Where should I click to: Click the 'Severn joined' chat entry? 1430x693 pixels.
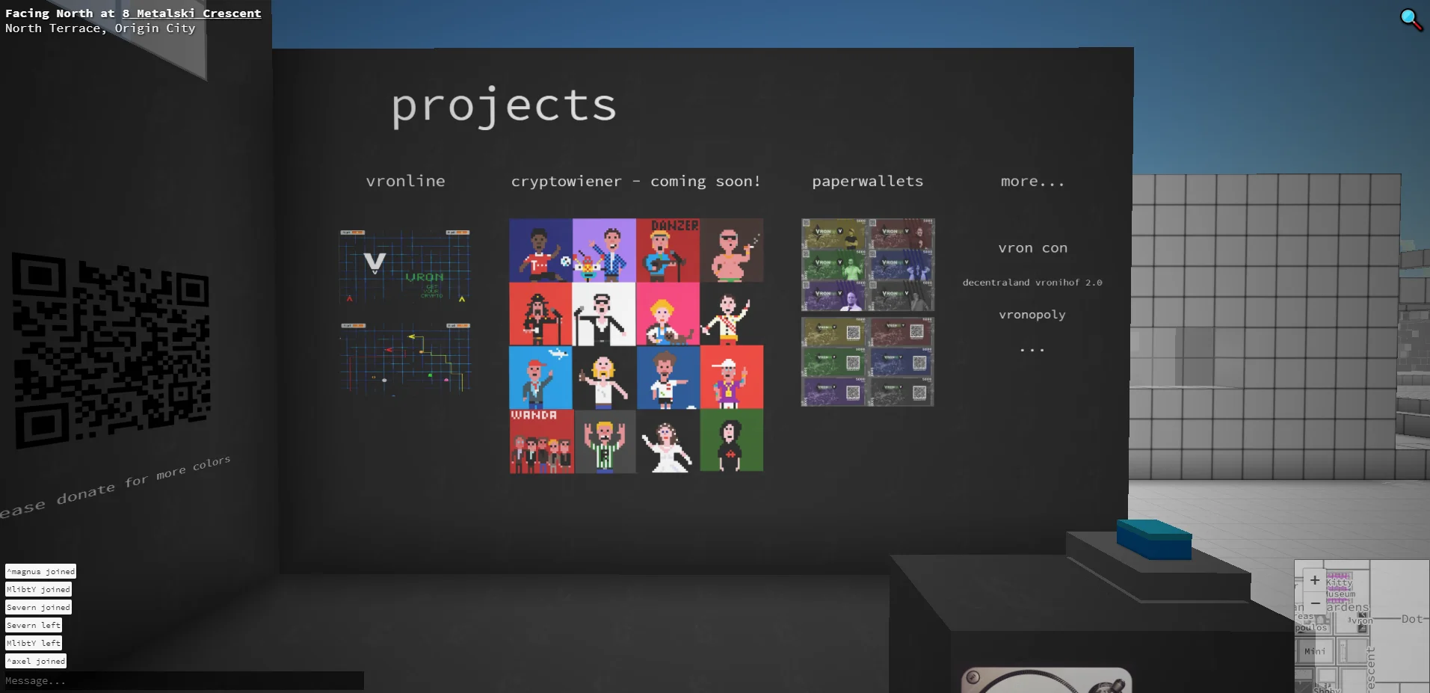click(x=38, y=607)
